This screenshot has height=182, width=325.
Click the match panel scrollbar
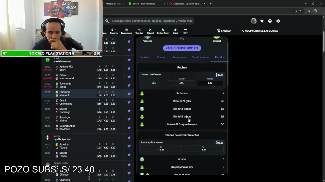point(227,63)
